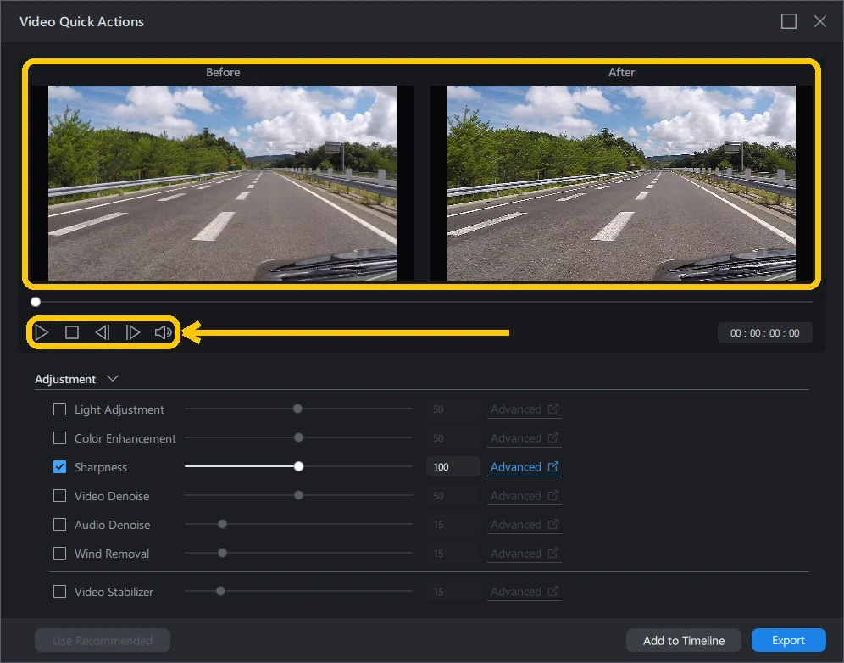This screenshot has width=844, height=663.
Task: Advance to the next frame
Action: [132, 332]
